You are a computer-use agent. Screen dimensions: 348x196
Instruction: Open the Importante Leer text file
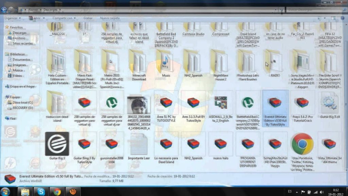139,144
